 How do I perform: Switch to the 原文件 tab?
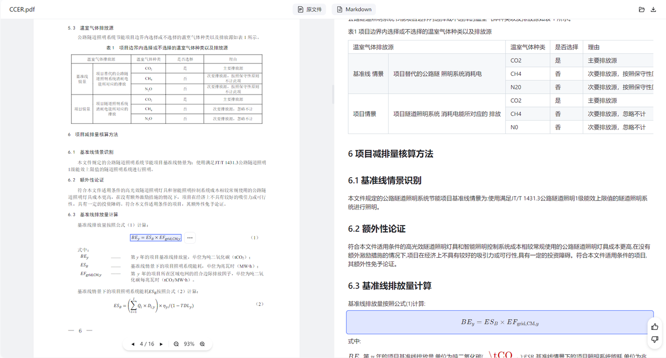310,9
